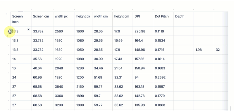Viewport: 234px width, 111px height.
Task: Click the table drag handle icon
Action: click(x=6, y=14)
